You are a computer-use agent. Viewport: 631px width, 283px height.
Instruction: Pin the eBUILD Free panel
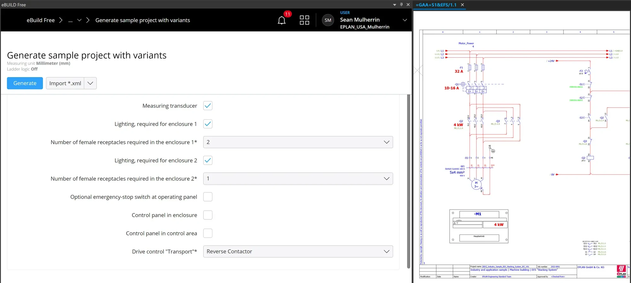click(x=401, y=4)
